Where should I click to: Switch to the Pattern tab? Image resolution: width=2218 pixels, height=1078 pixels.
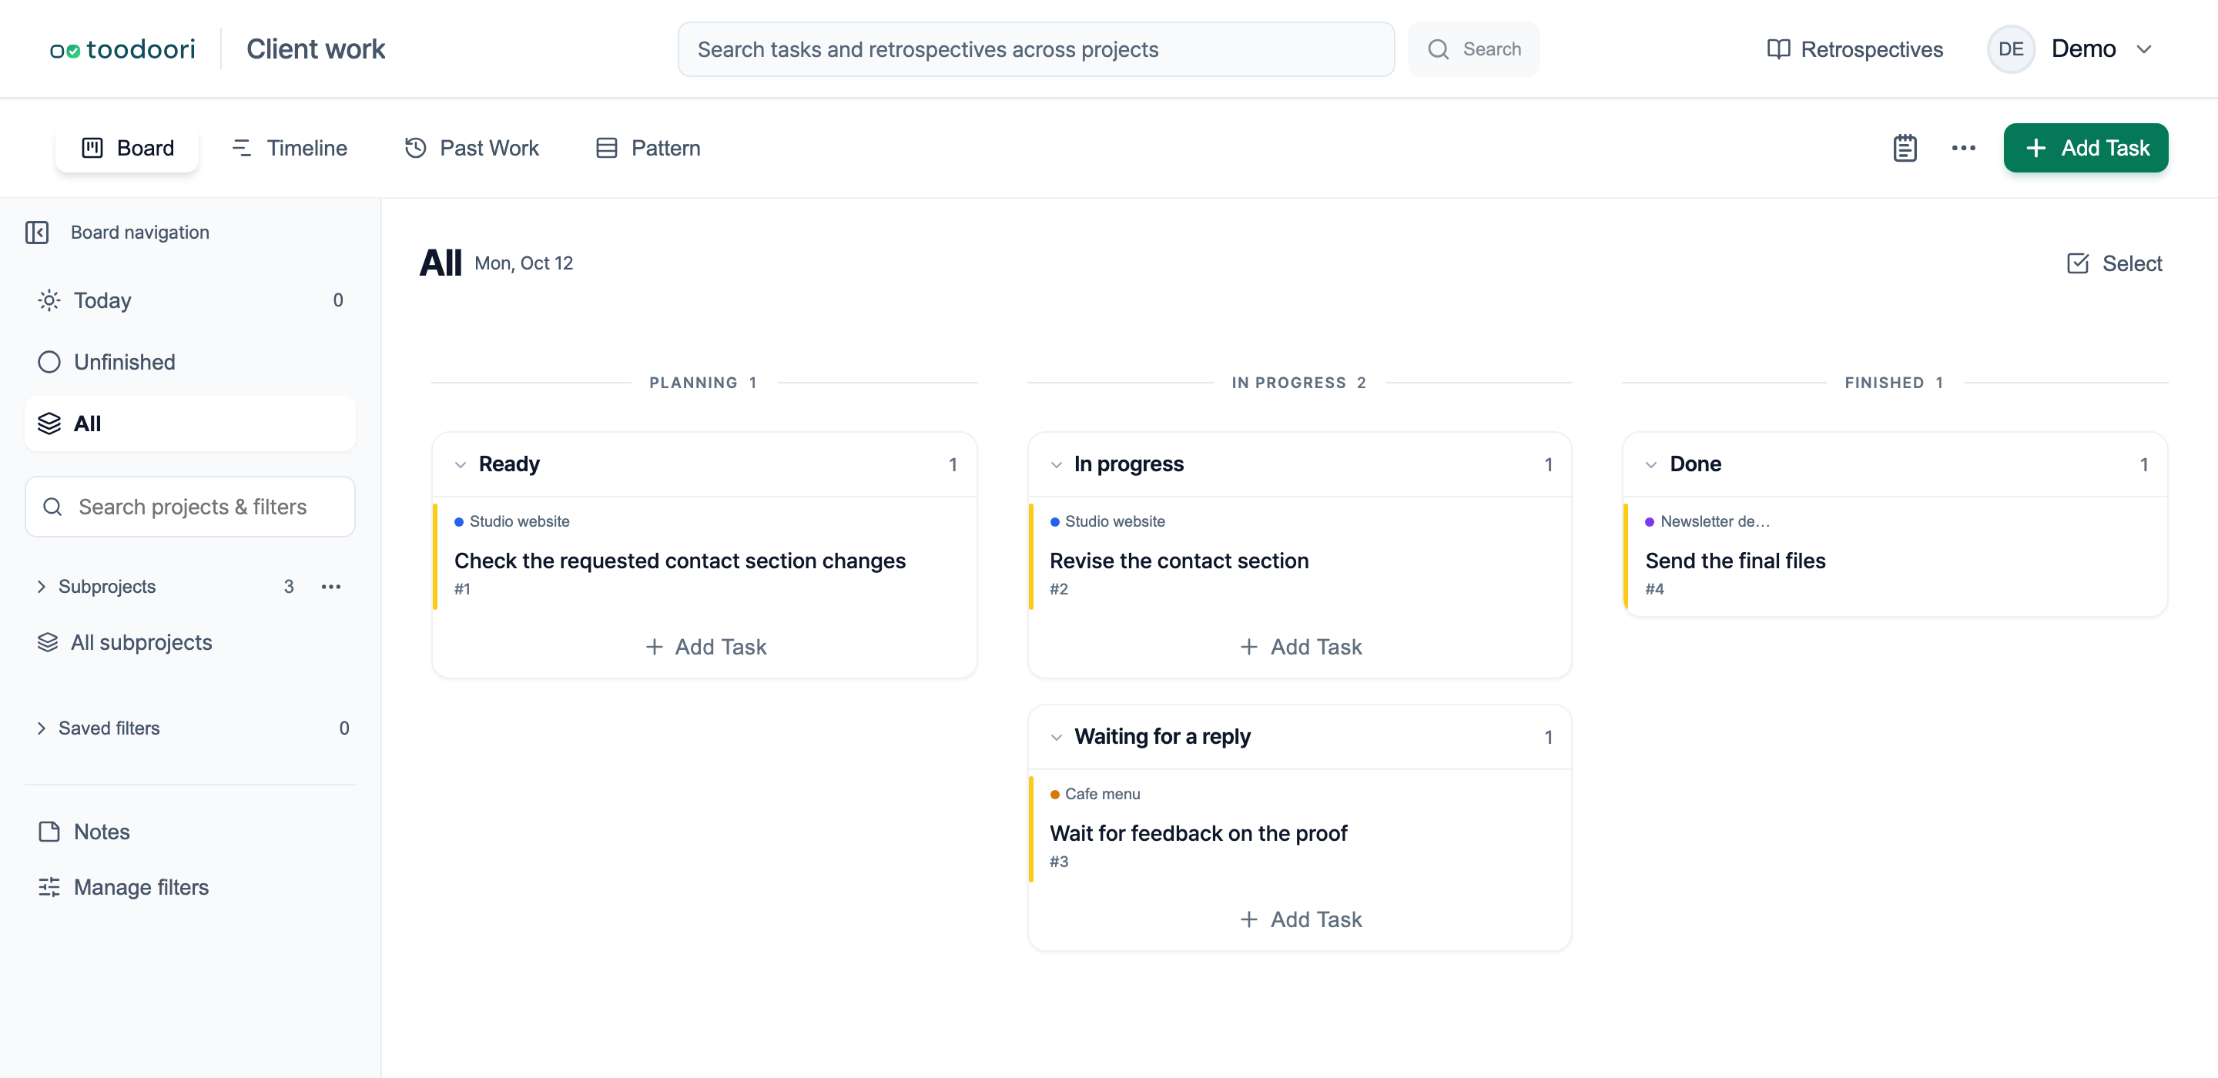point(648,148)
